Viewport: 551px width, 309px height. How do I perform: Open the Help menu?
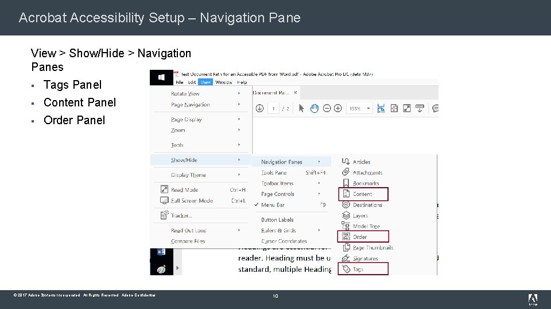click(x=242, y=82)
